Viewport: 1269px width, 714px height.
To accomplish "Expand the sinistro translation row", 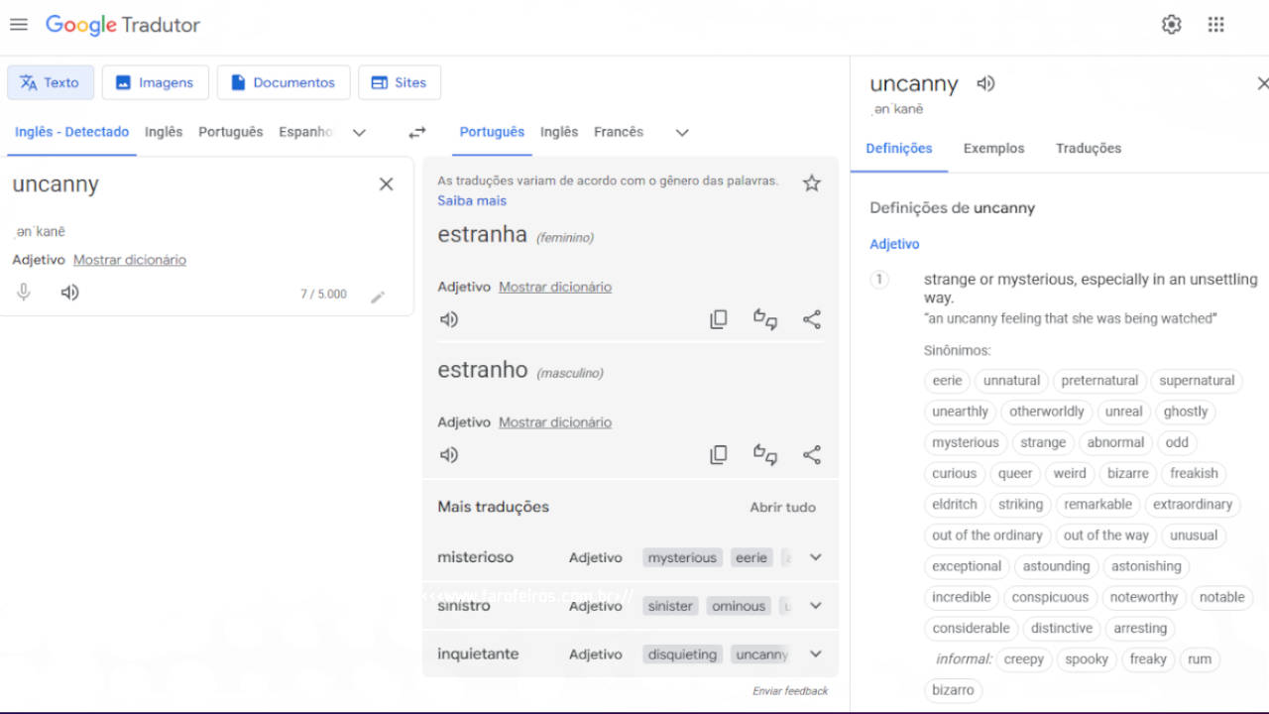I will 816,606.
